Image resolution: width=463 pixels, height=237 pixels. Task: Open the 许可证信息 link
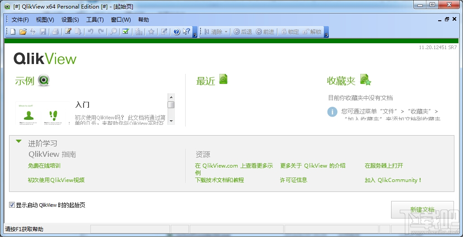[294, 180]
